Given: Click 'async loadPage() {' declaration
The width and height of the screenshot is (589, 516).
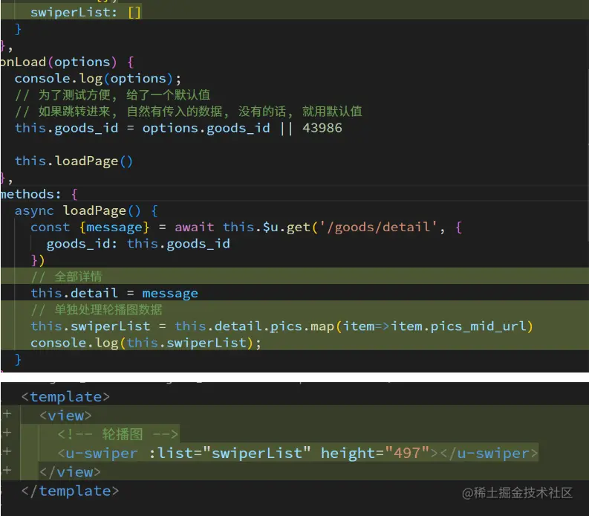Looking at the screenshot, I should pyautogui.click(x=86, y=210).
